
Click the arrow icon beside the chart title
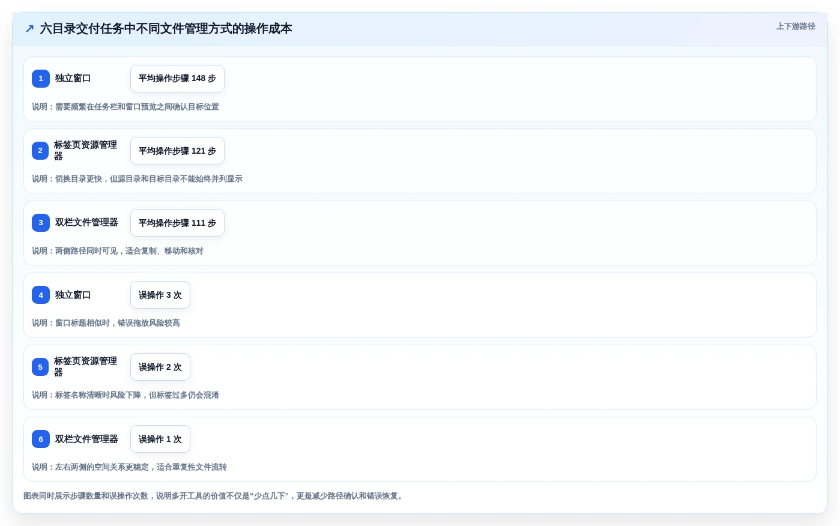click(29, 28)
